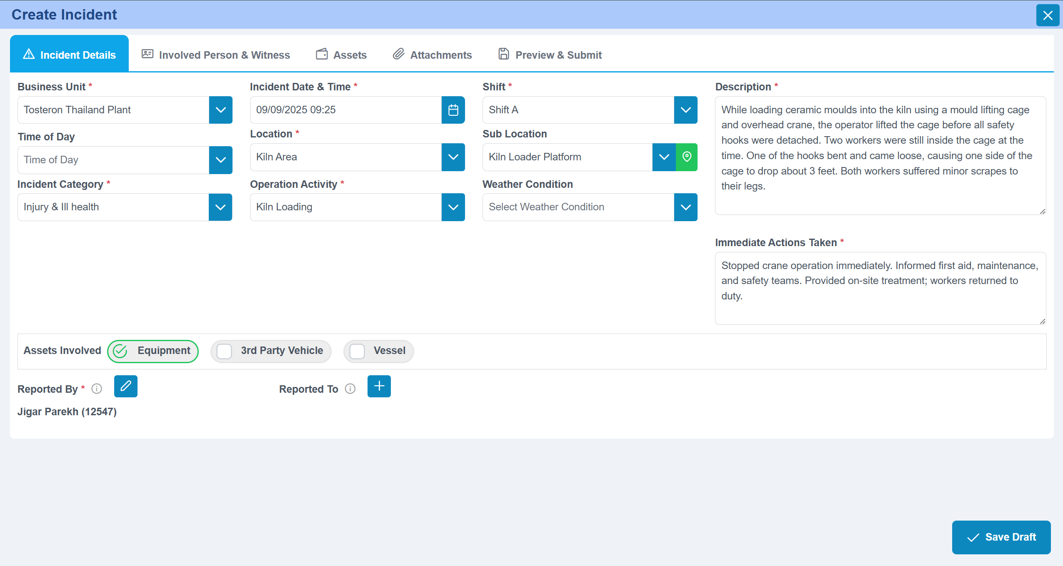
Task: Edit the Reported By person
Action: click(125, 386)
